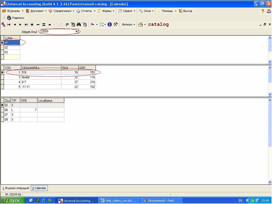Select month 03 in the LUNA list
This screenshot has width=272, height=204.
click(12, 52)
